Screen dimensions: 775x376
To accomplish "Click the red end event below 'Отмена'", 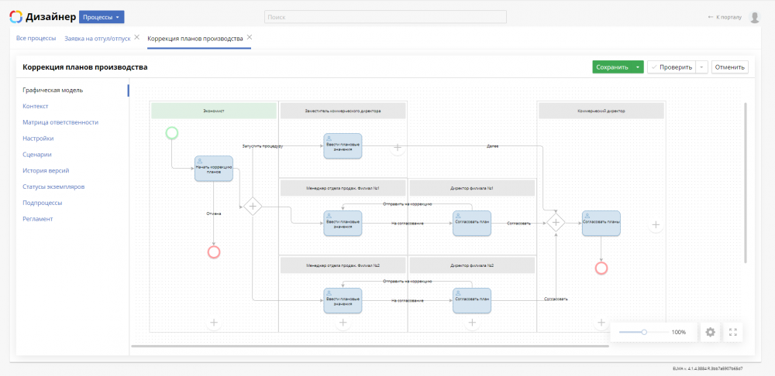I will click(214, 251).
